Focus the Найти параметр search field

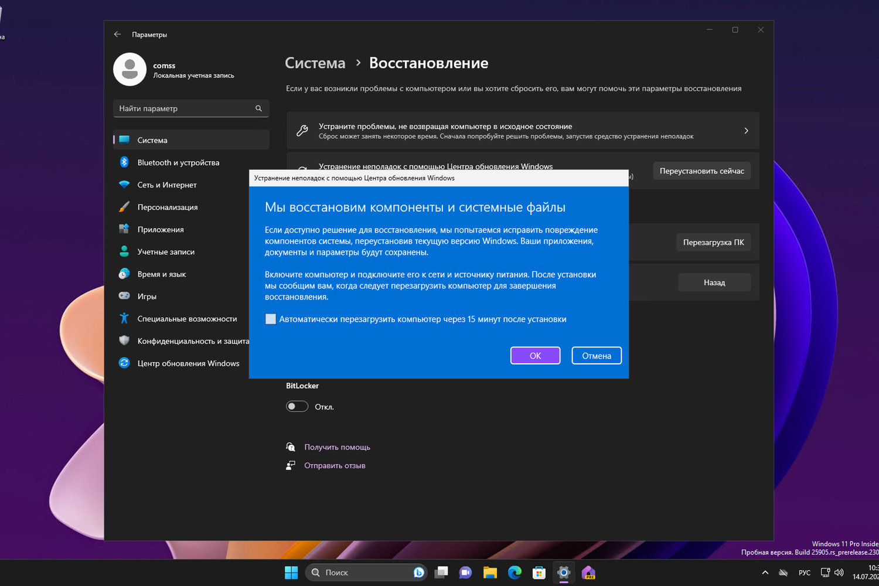coord(191,108)
